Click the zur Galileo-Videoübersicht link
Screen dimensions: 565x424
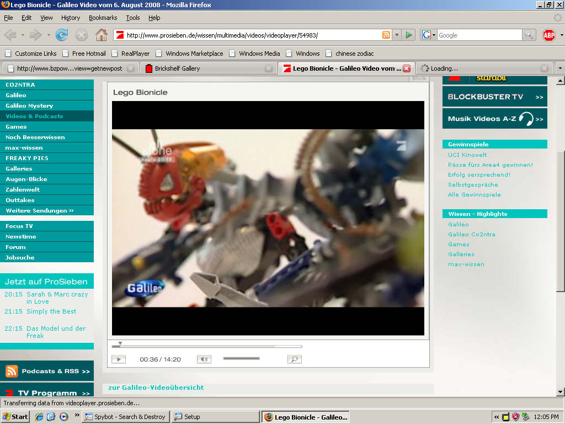(156, 388)
